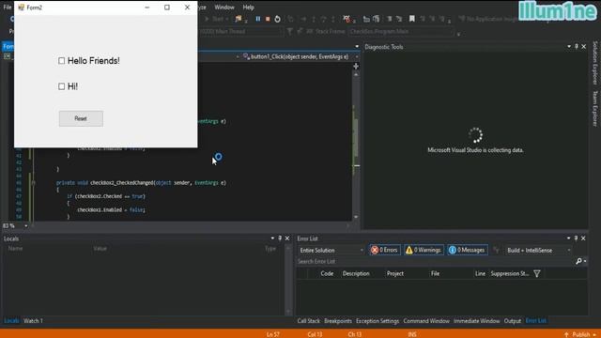Pause debugging with the Break All icon
The image size is (601, 338).
(x=258, y=19)
